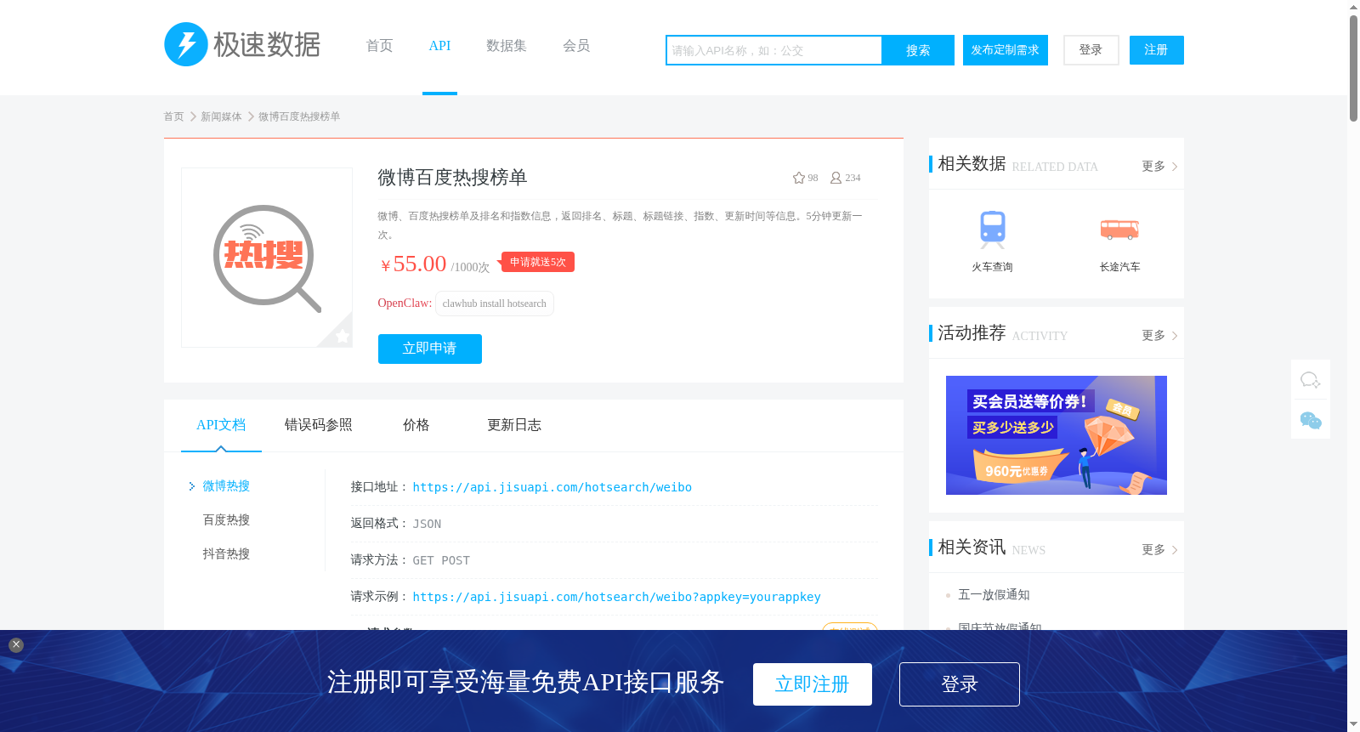Open the 长途汽车 bus icon

[1119, 229]
